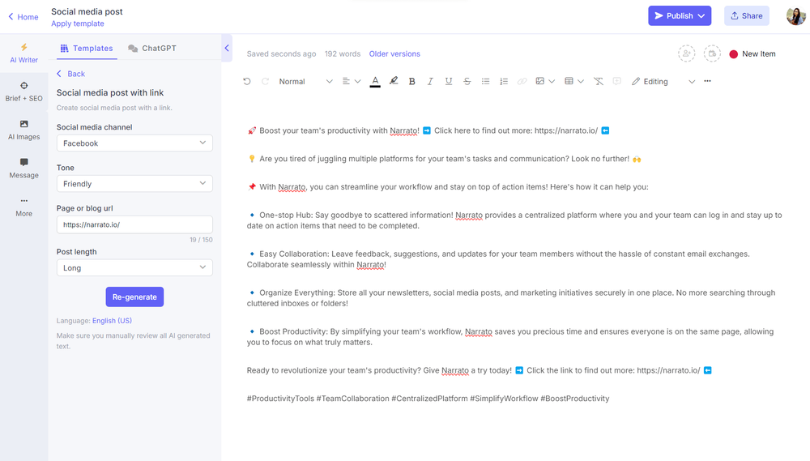Screen dimensions: 810x461
Task: Undo the last edit
Action: (x=247, y=81)
